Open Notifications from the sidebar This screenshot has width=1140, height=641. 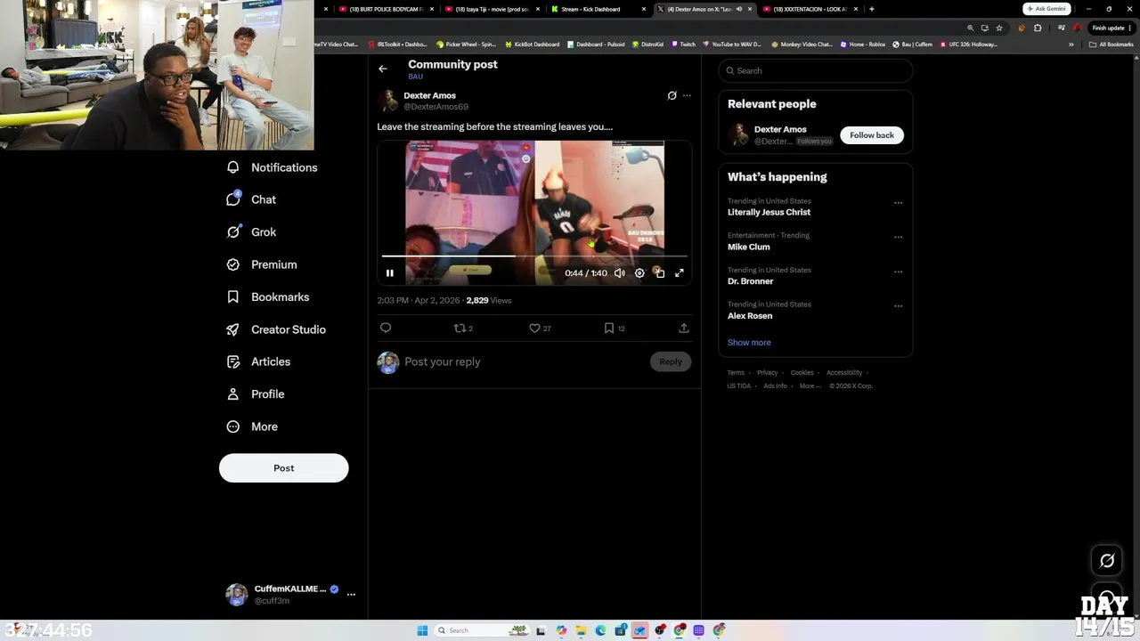pos(273,167)
